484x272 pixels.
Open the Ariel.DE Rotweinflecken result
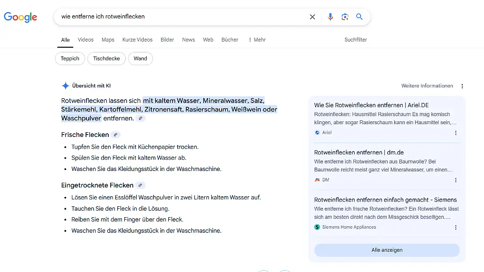coord(371,105)
